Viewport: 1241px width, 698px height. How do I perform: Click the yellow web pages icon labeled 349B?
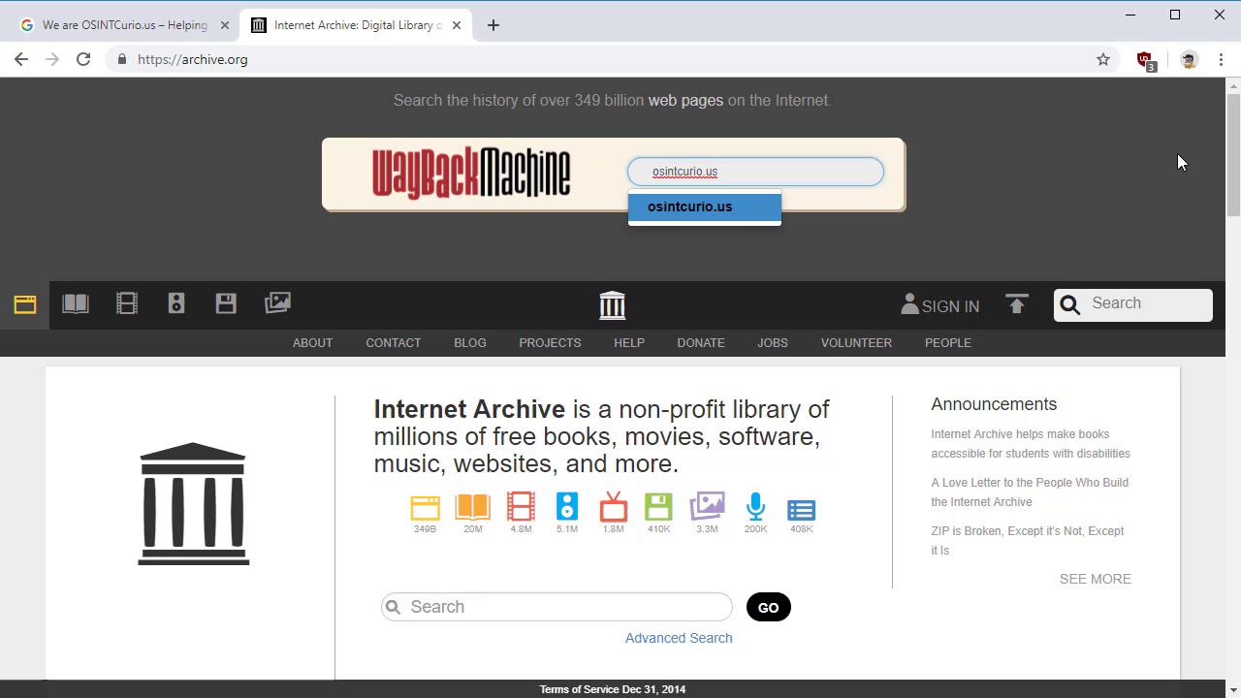pyautogui.click(x=425, y=507)
